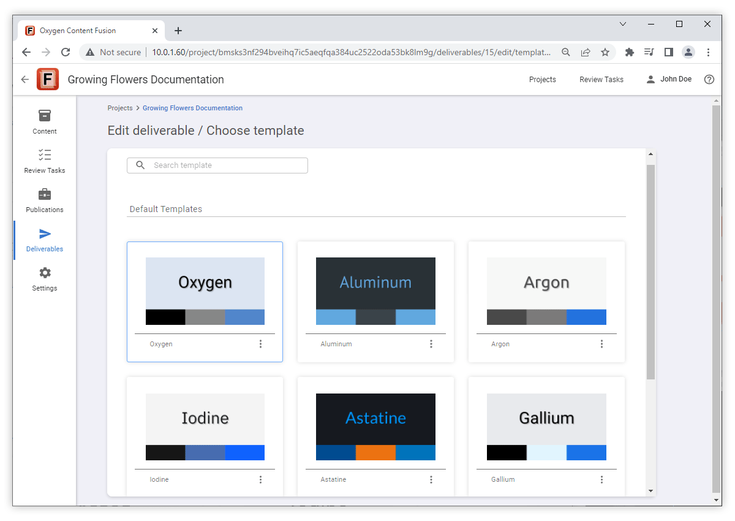Click the Iodine label under the card

point(159,479)
